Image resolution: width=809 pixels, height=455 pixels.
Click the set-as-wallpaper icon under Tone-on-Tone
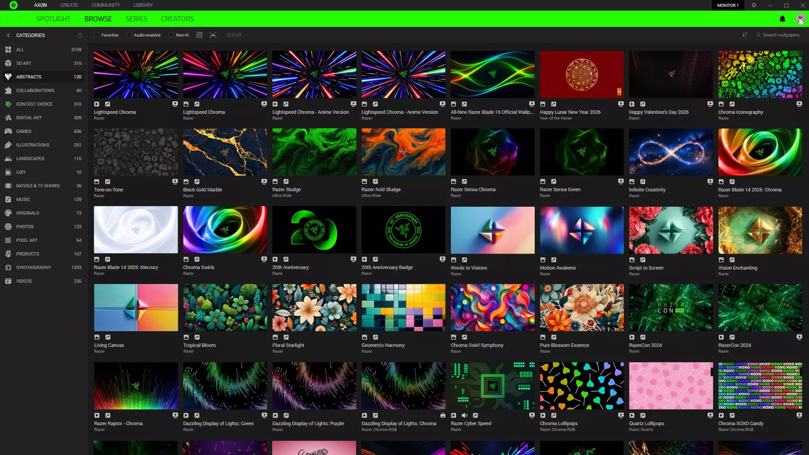[x=175, y=182]
